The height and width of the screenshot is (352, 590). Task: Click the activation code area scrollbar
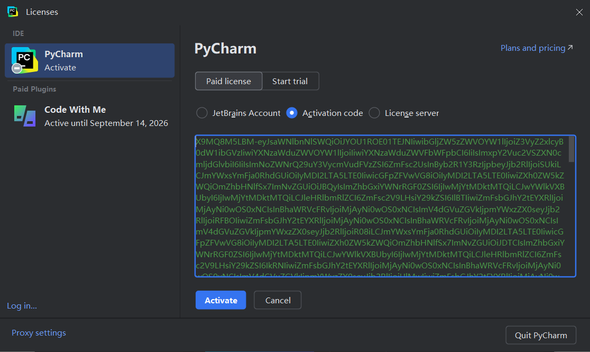click(x=571, y=149)
